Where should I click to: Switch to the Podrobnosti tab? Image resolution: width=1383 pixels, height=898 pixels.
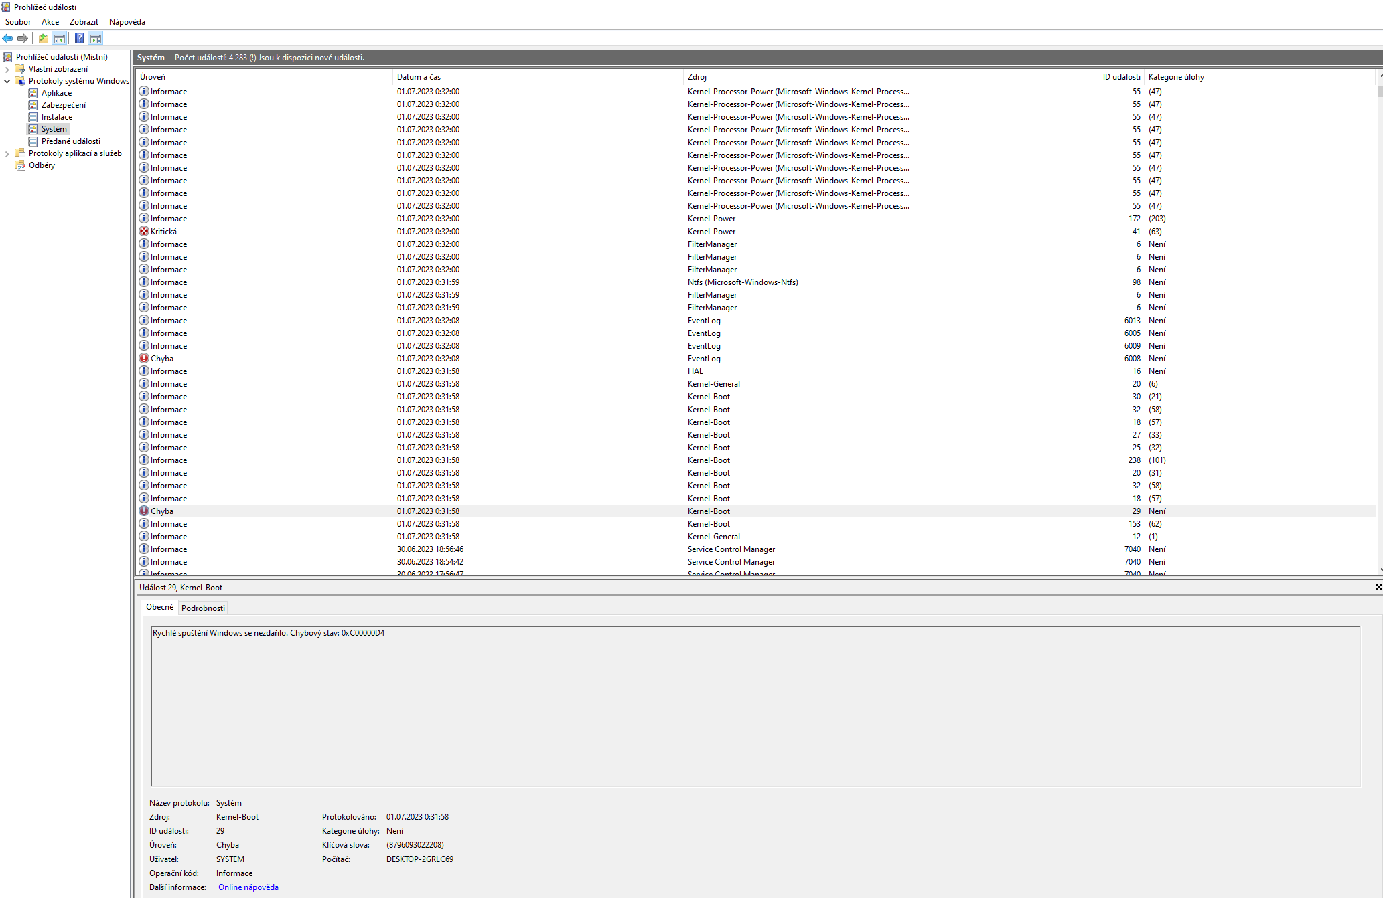(203, 608)
